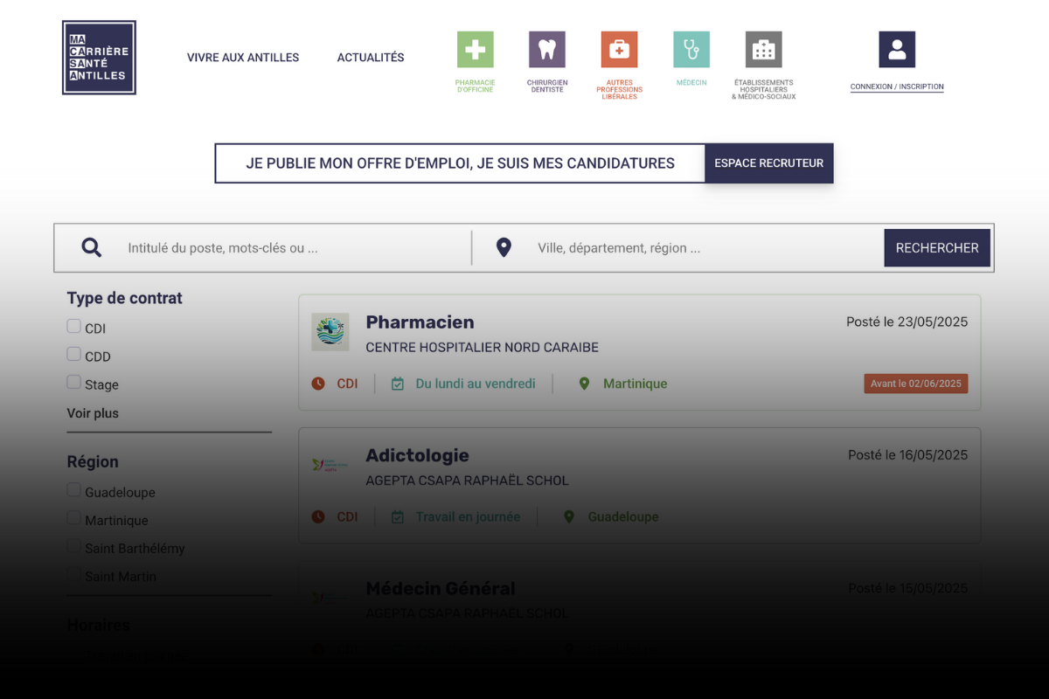Expand contract types with Voir plus
The image size is (1049, 699).
[x=93, y=413]
